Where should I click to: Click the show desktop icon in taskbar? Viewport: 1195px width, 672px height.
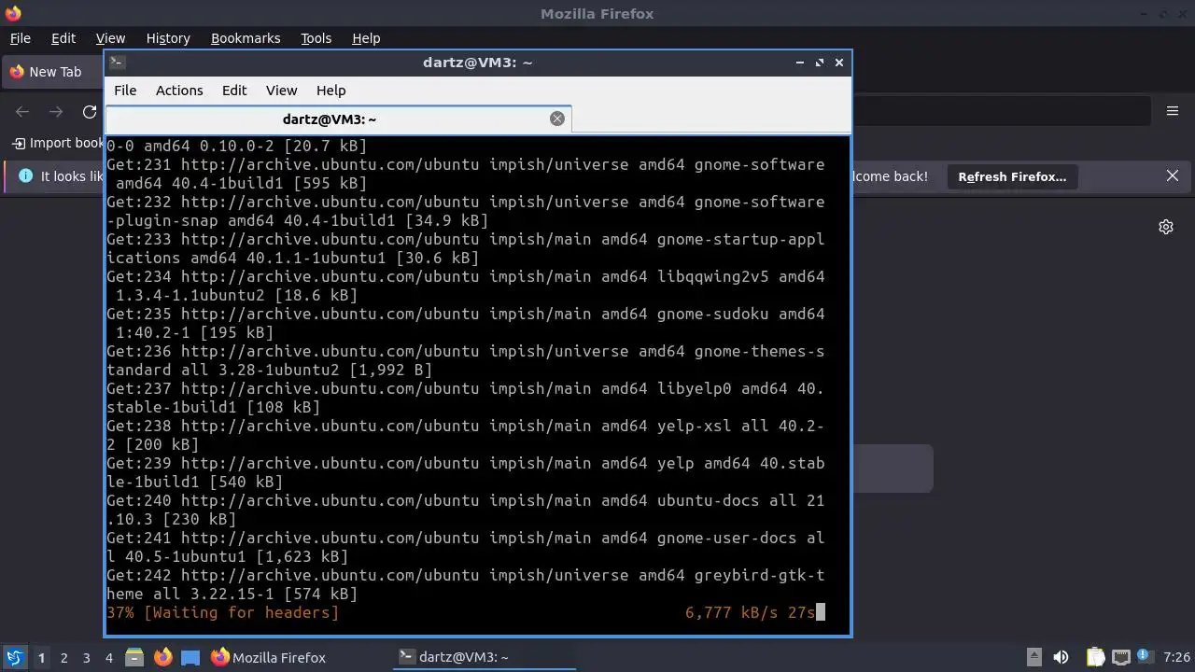point(190,657)
